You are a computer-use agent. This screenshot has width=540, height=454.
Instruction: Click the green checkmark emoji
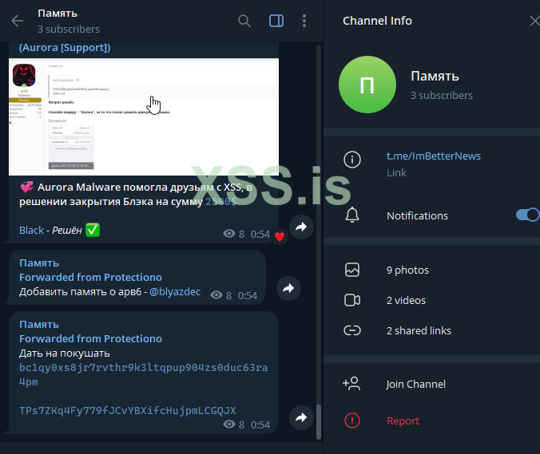click(x=93, y=230)
